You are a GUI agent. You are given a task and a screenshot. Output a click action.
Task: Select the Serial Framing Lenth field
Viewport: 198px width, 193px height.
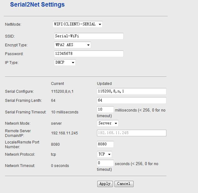(131, 101)
